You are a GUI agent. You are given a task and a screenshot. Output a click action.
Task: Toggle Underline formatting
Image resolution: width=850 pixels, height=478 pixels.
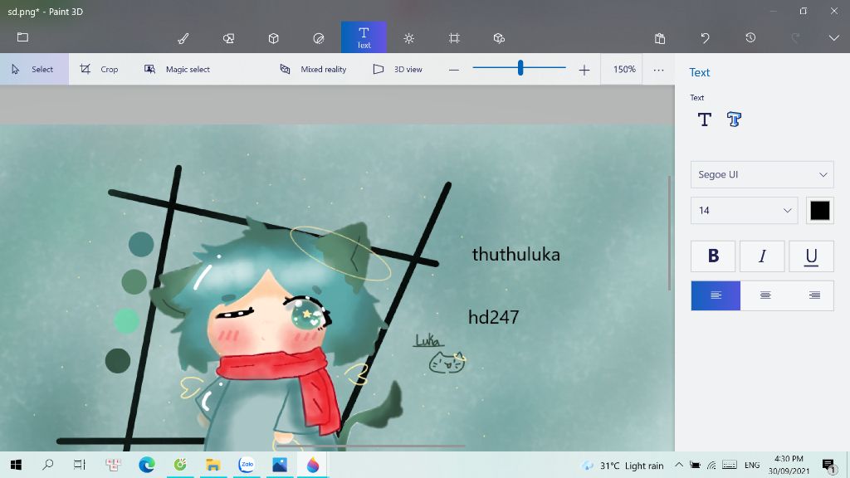811,256
